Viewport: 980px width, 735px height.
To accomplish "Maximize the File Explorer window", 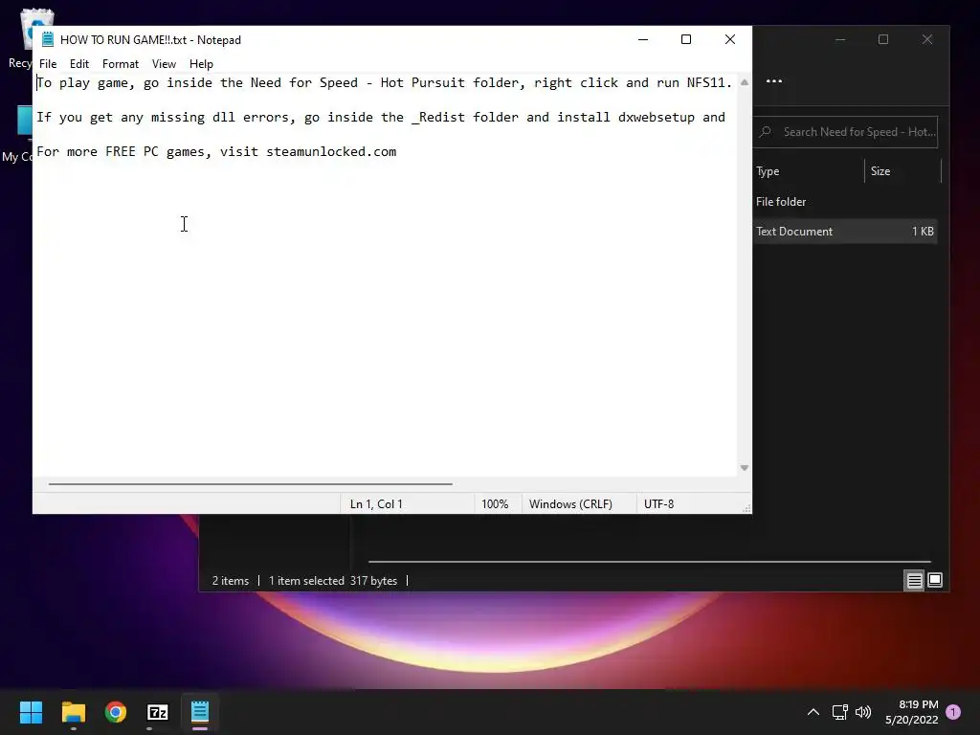I will [x=883, y=39].
